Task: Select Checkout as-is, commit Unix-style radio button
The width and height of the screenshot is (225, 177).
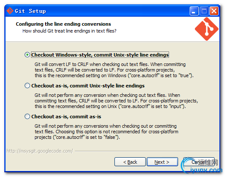Action: 27,86
